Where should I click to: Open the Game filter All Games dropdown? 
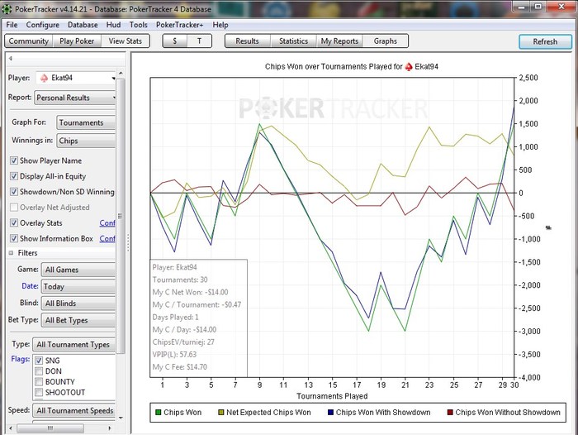(78, 270)
